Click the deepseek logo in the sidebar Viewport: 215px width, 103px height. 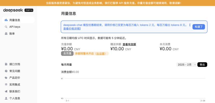(13, 10)
